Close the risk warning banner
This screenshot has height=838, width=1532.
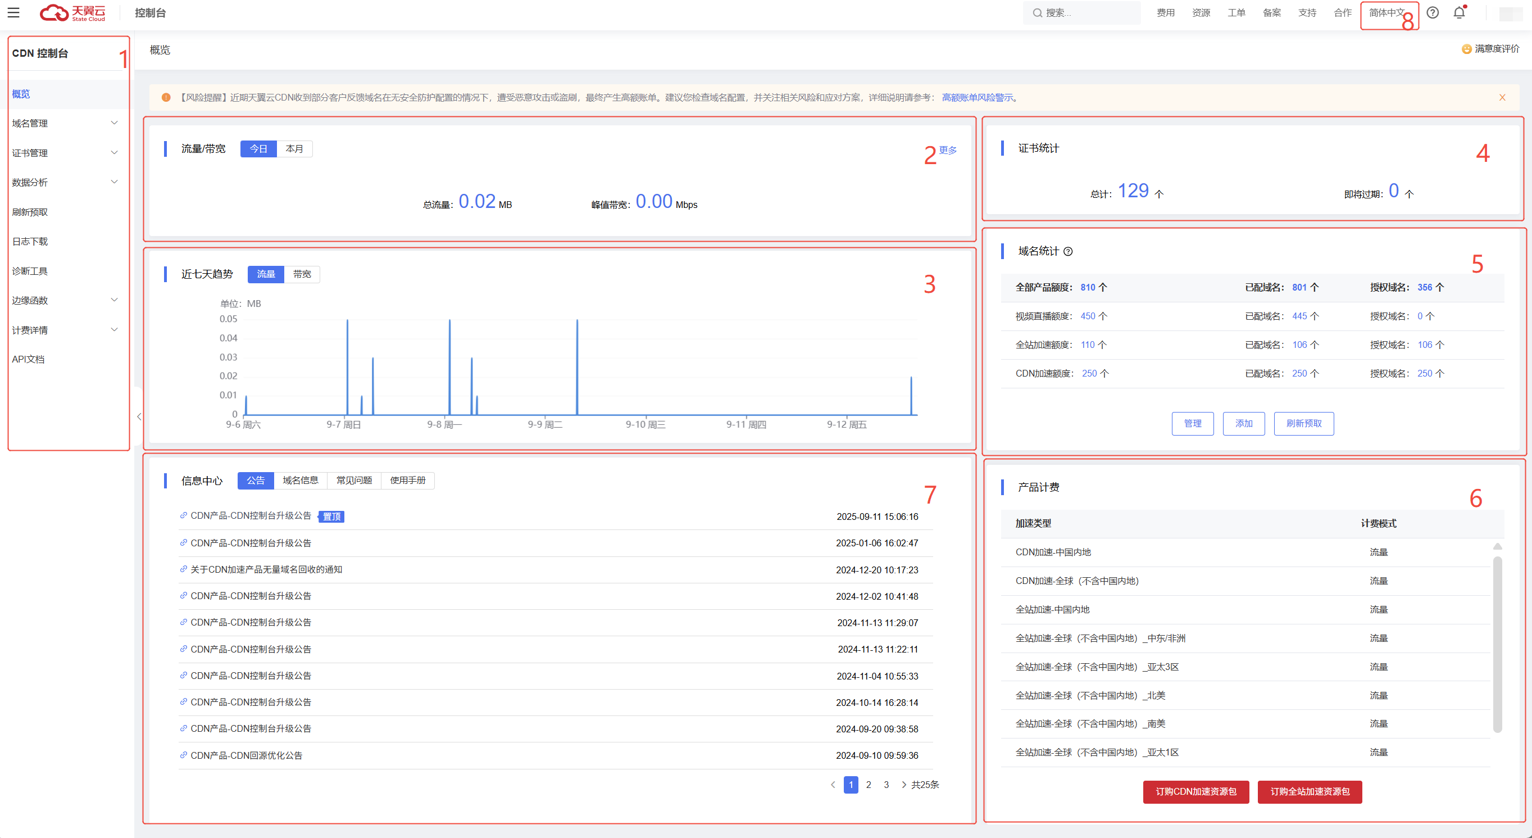(1502, 98)
